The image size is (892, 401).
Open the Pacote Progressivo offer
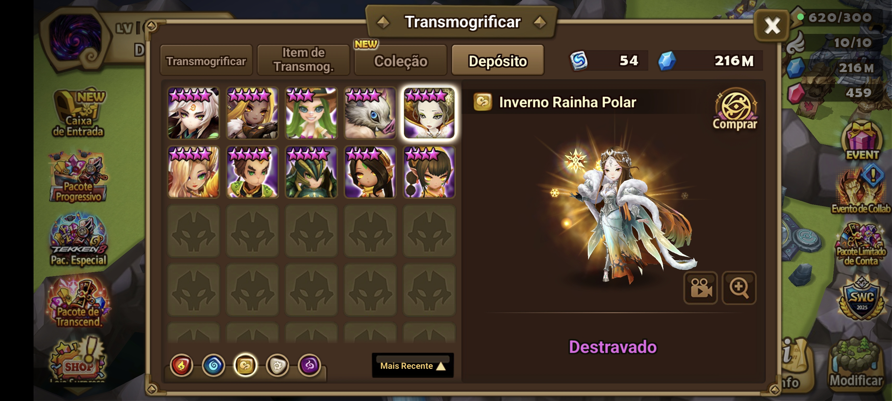[x=79, y=177]
